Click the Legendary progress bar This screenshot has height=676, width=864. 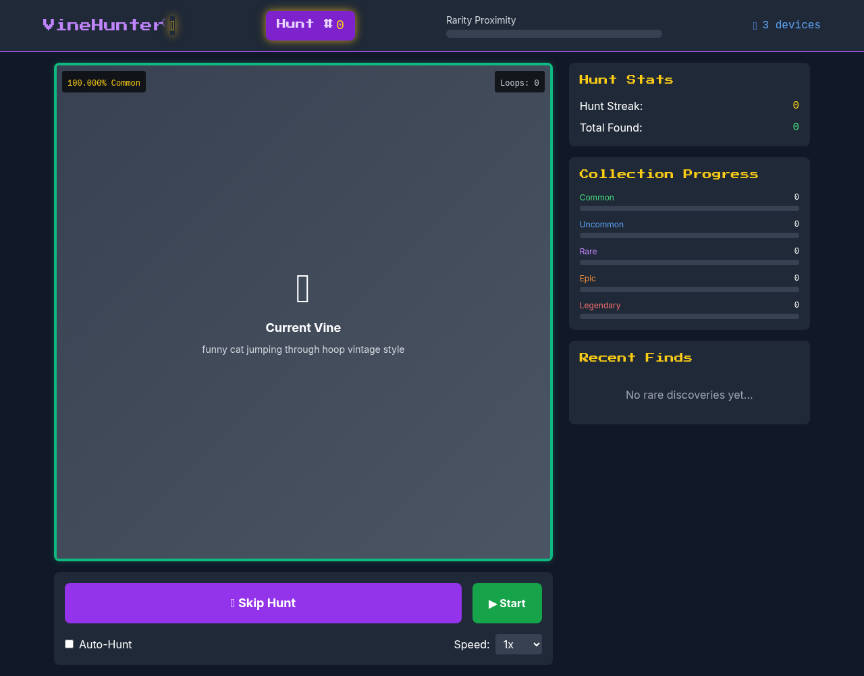pyautogui.click(x=688, y=316)
